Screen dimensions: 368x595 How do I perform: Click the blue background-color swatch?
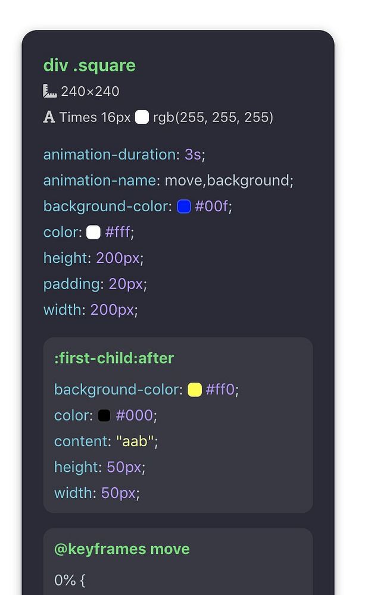[184, 206]
